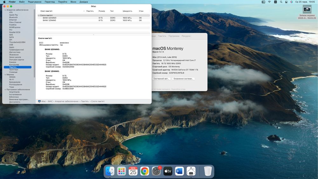
Task: Launch Google Chrome from the Dock
Action: pyautogui.click(x=145, y=171)
